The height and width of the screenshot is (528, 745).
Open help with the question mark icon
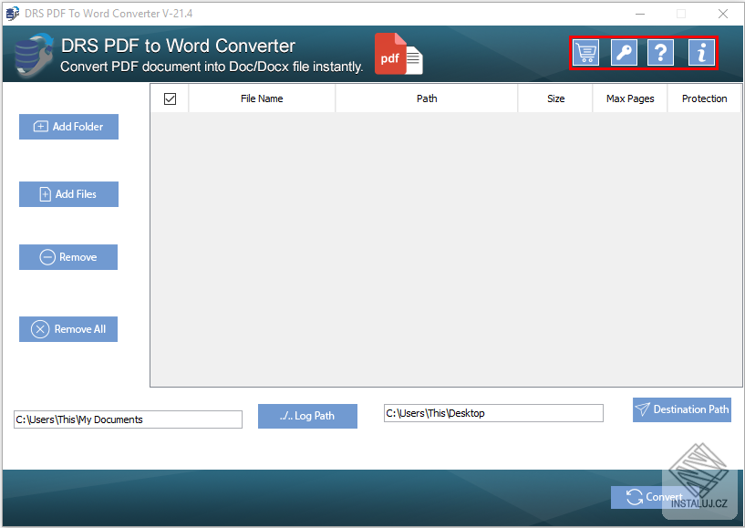(660, 52)
